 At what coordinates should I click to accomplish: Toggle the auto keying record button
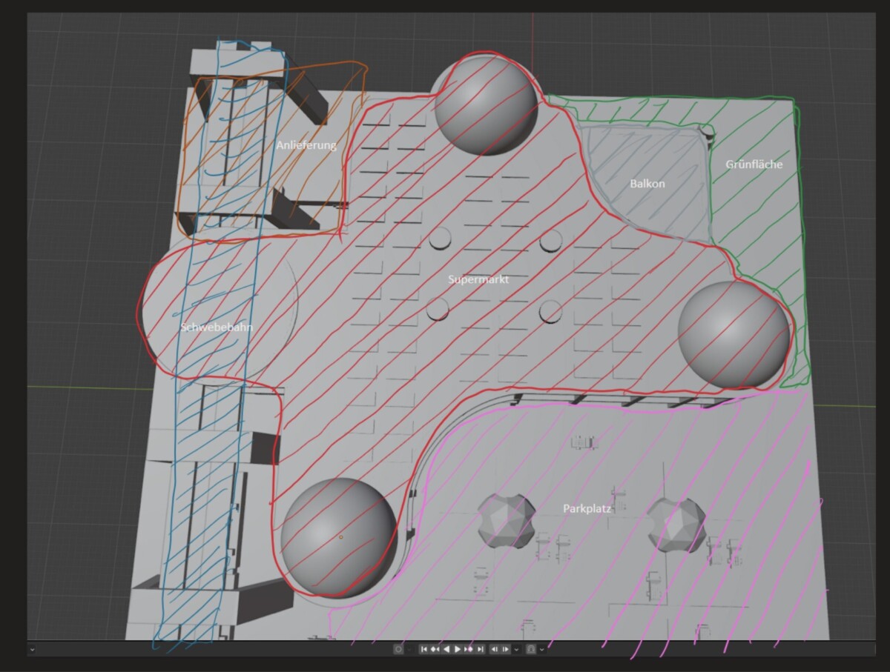tap(398, 649)
